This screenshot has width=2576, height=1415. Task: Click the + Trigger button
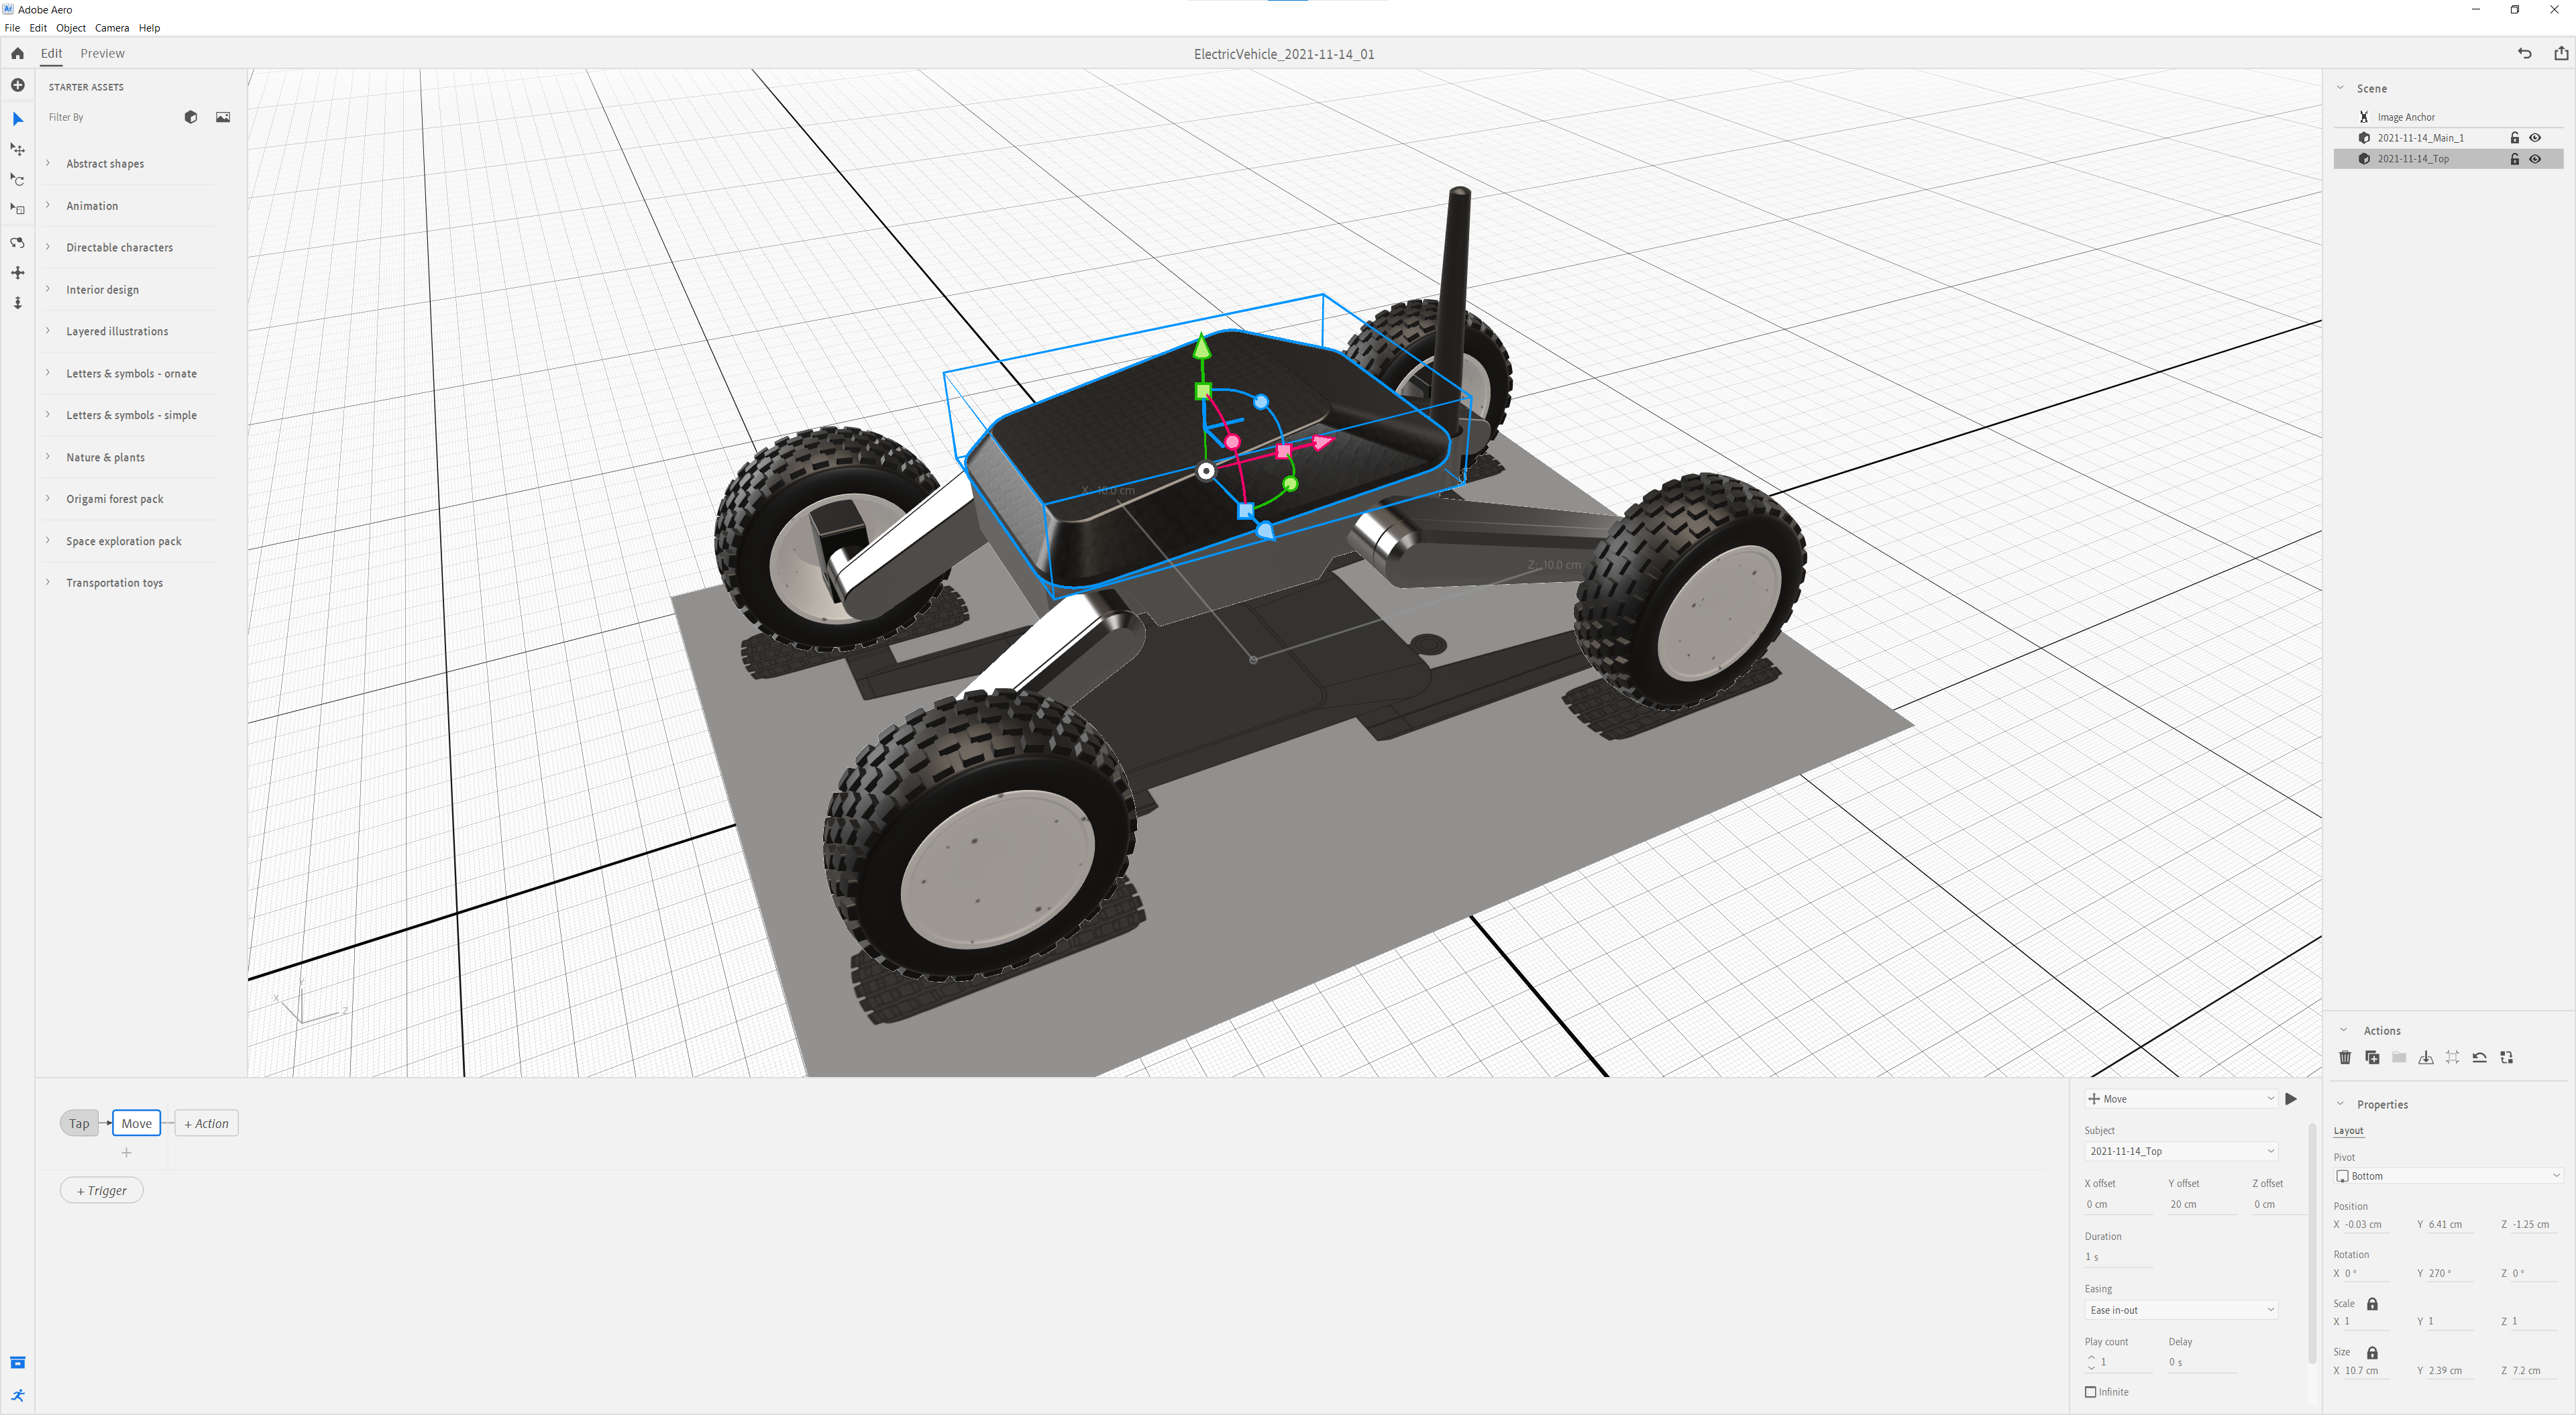pyautogui.click(x=102, y=1190)
